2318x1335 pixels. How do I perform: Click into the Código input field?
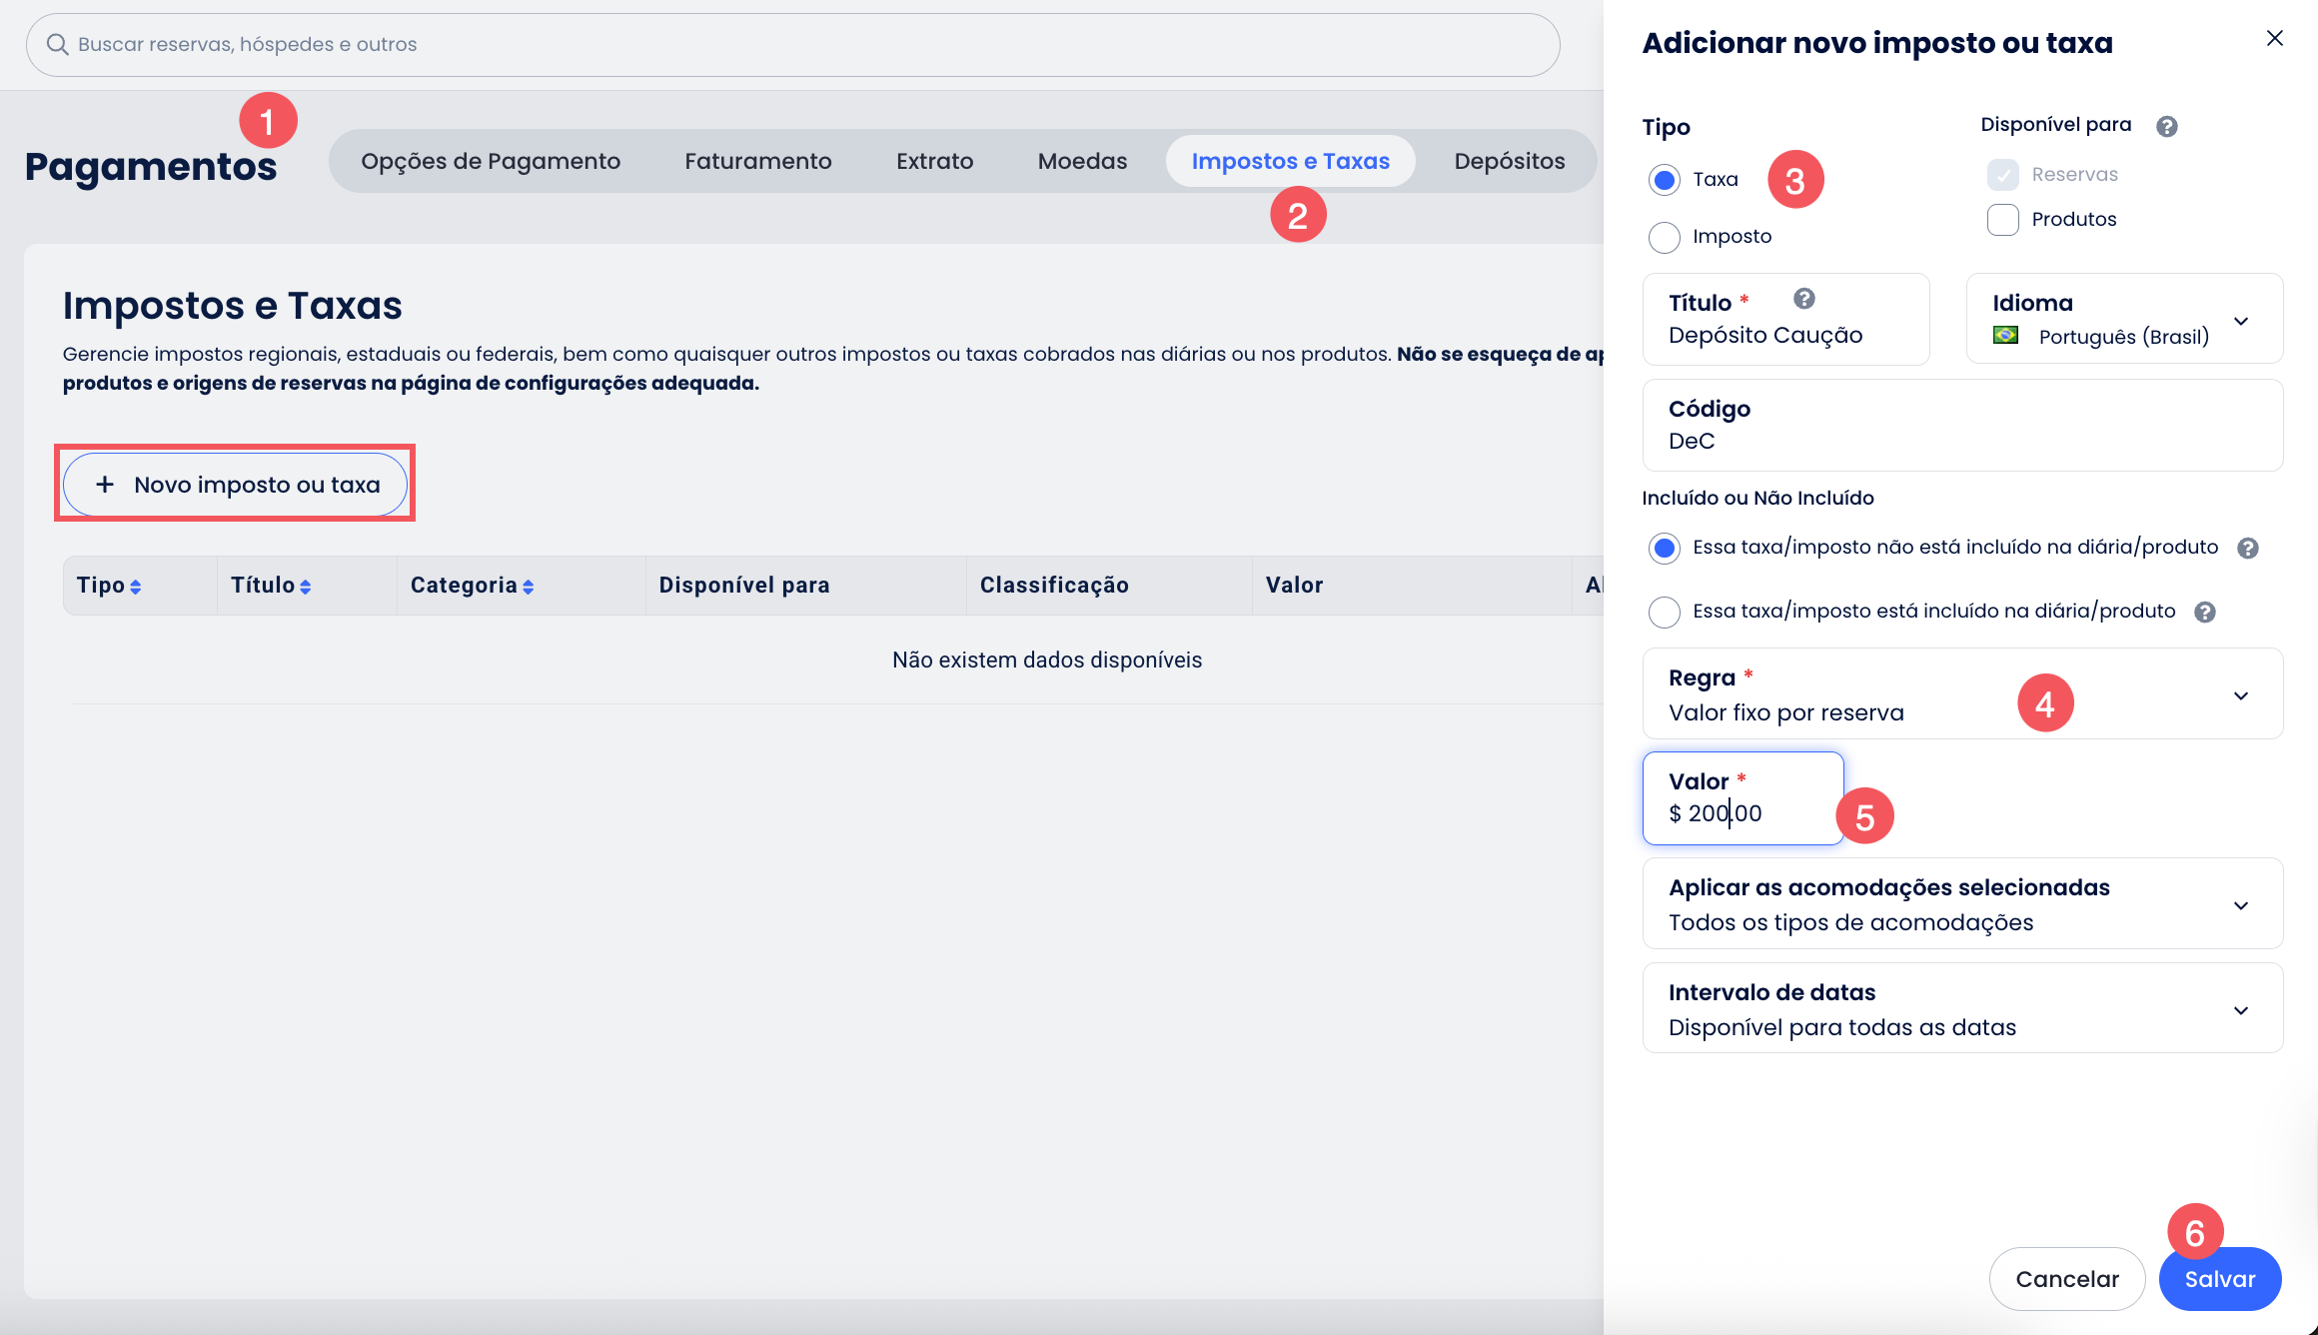click(1961, 440)
